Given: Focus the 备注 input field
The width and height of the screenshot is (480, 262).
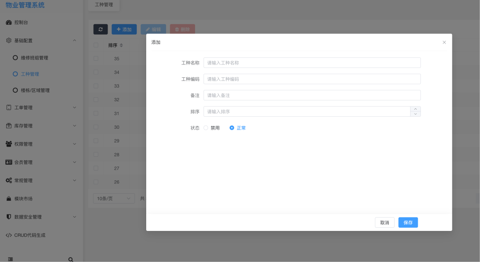Looking at the screenshot, I should click(x=312, y=95).
